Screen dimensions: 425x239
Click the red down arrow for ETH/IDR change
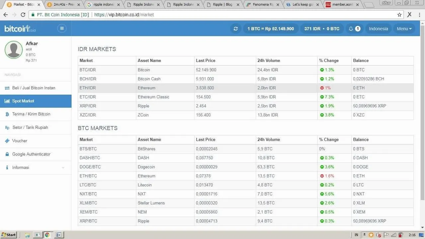[322, 88]
